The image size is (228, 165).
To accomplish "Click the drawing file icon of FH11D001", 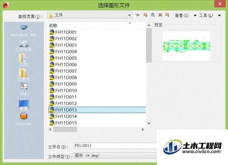I will tap(52, 32).
